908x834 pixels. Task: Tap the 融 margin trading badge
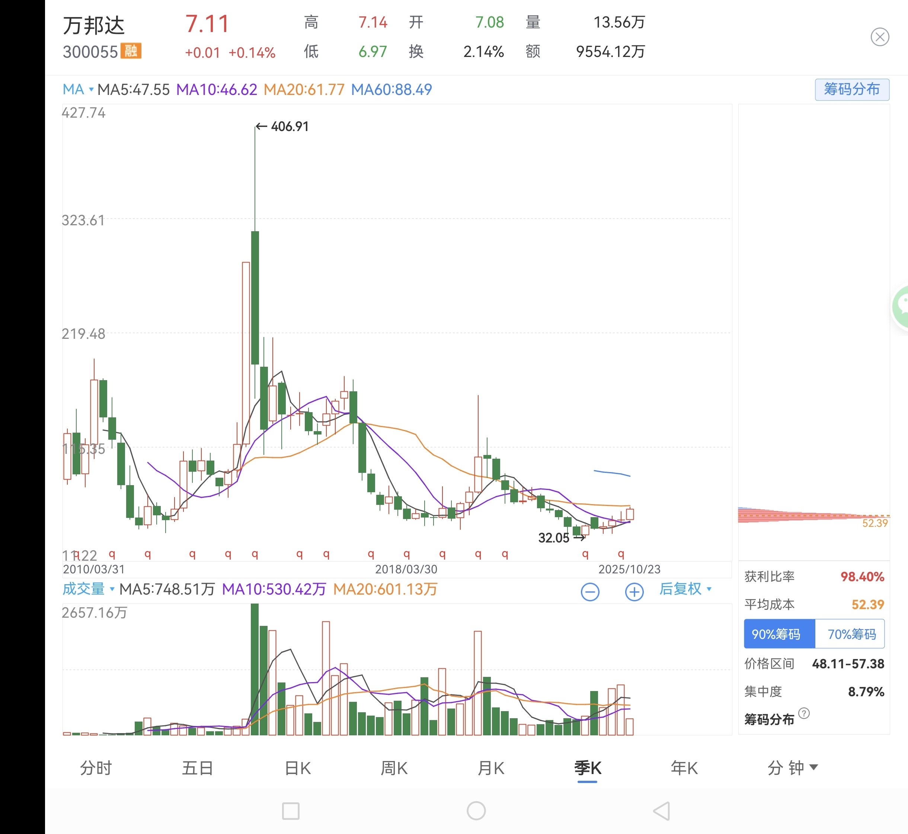point(131,51)
